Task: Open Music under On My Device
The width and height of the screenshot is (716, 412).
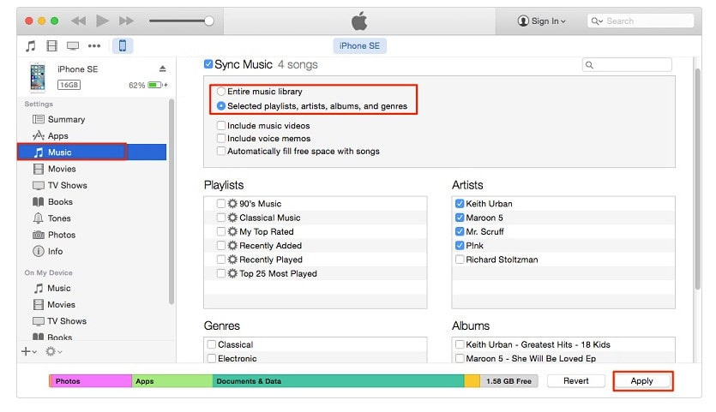Action: tap(58, 289)
